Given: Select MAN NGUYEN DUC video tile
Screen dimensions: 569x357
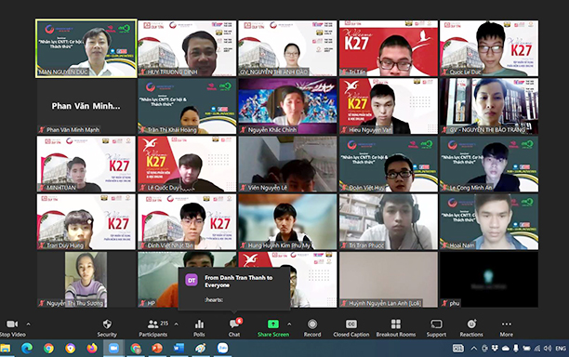Looking at the screenshot, I should (x=86, y=48).
